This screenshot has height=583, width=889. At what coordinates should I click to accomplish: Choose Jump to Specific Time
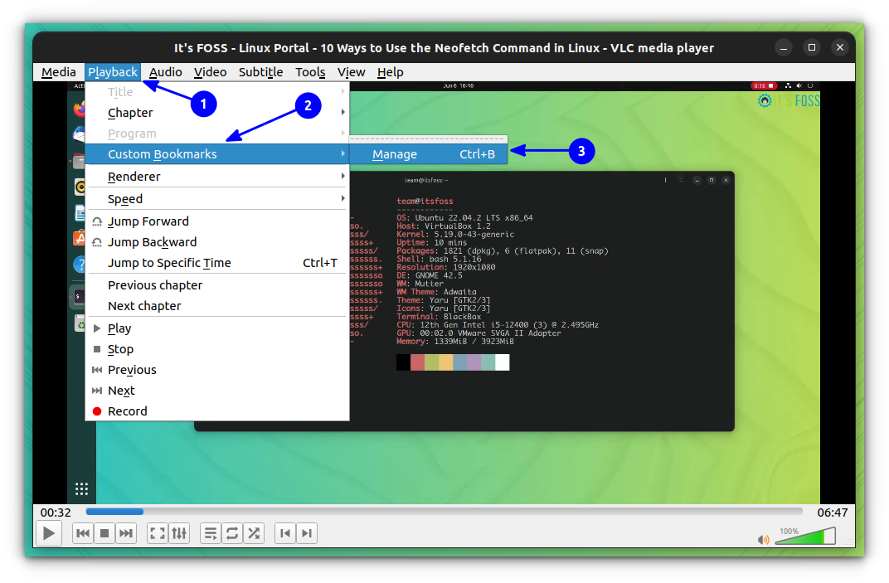(169, 263)
